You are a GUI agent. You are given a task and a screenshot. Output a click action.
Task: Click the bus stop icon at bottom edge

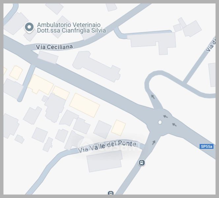110,193
